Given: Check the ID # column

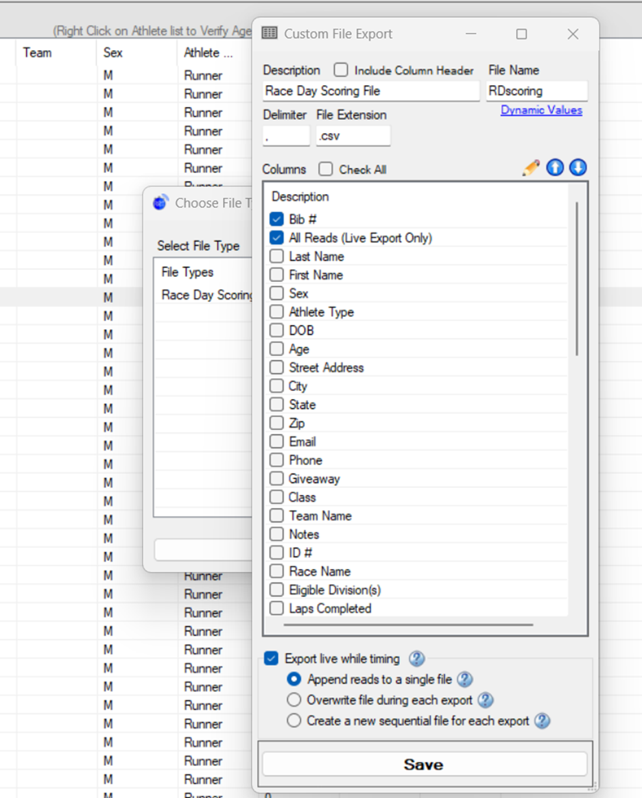Looking at the screenshot, I should click(x=276, y=553).
